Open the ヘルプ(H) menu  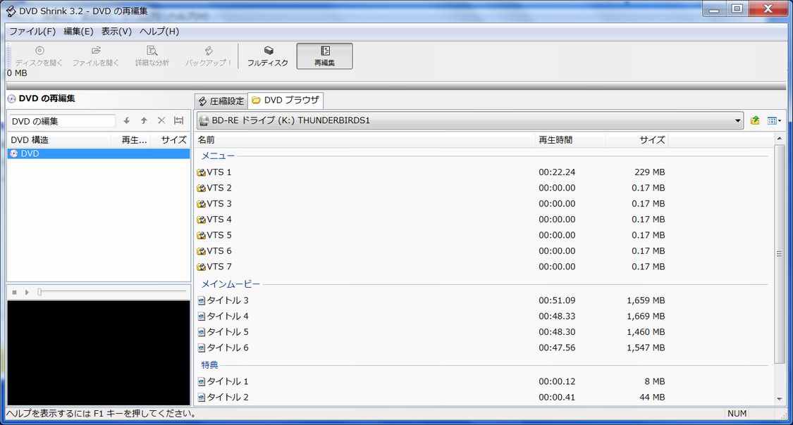(x=159, y=31)
